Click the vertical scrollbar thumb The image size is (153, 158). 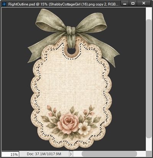(148, 78)
